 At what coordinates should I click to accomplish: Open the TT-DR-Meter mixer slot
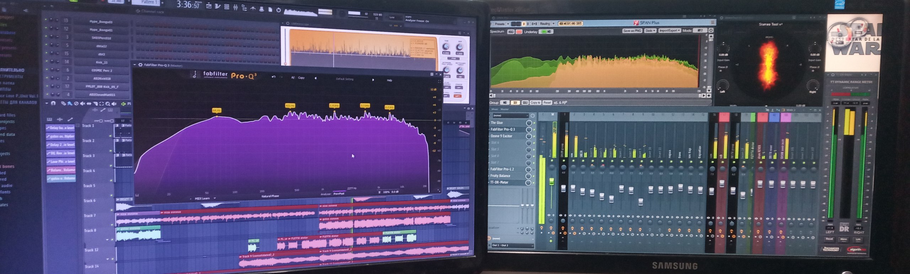tap(499, 182)
